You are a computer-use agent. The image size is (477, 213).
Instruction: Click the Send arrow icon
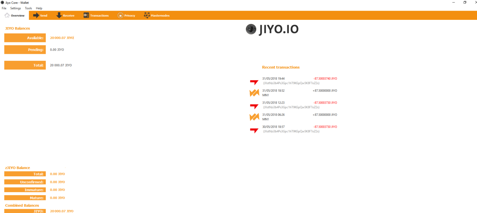click(x=36, y=15)
